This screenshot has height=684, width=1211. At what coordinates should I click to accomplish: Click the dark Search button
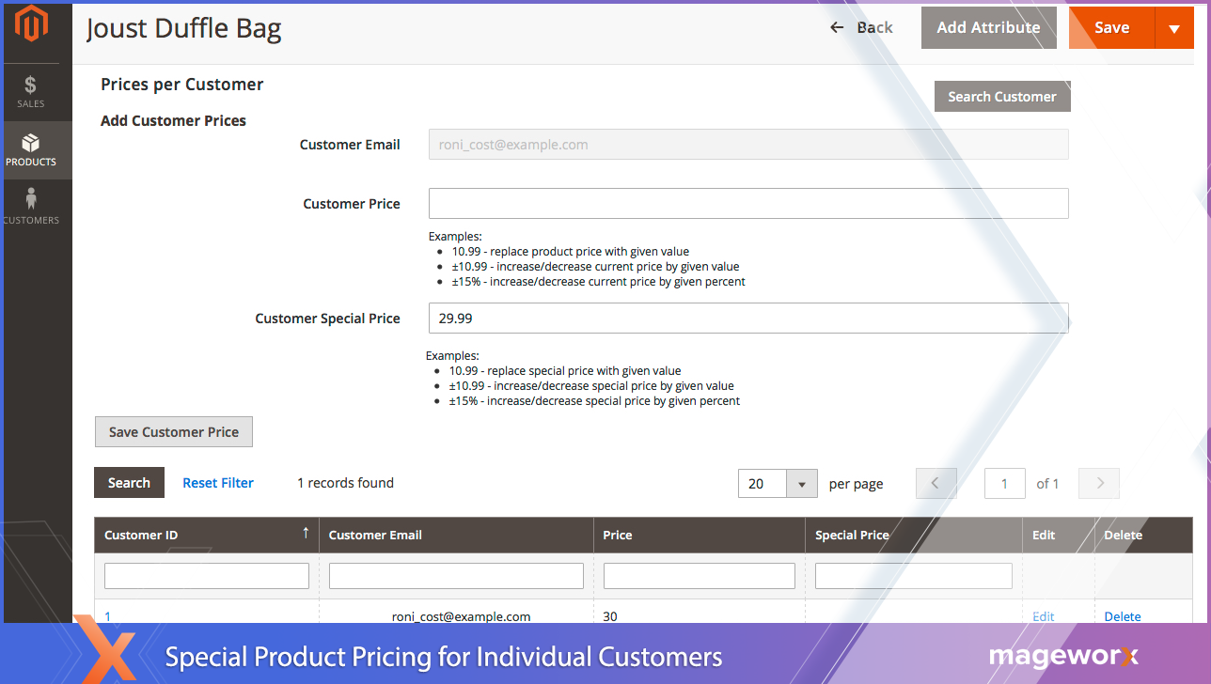click(x=129, y=483)
